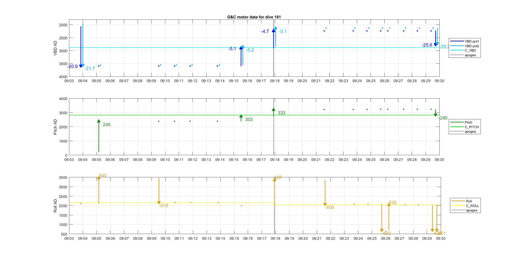
Task: Select the title "G&C motor data for dive 181"
Action: click(x=254, y=17)
